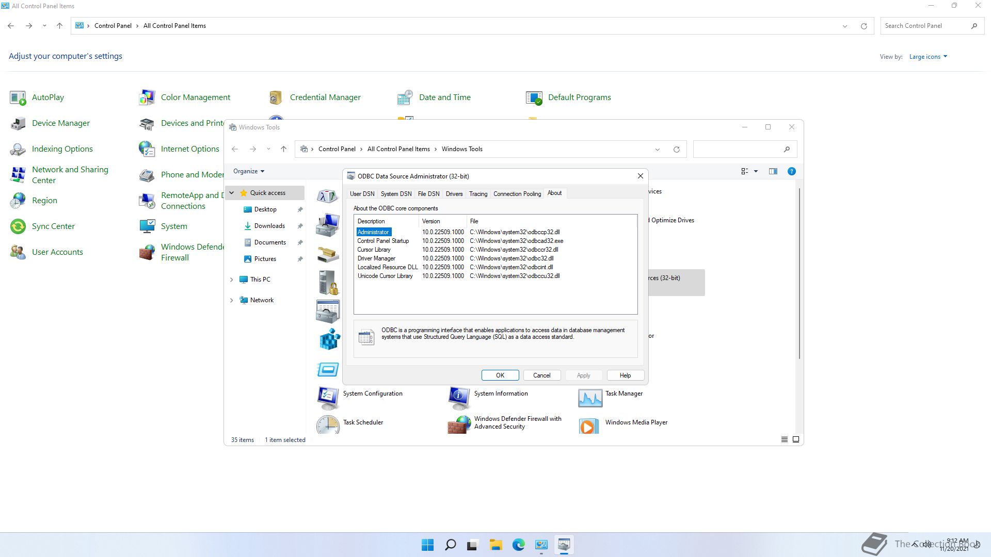Select Cursor Library row
The width and height of the screenshot is (991, 557).
(x=497, y=250)
